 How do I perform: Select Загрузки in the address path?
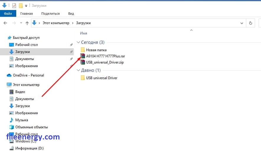[x=83, y=23]
